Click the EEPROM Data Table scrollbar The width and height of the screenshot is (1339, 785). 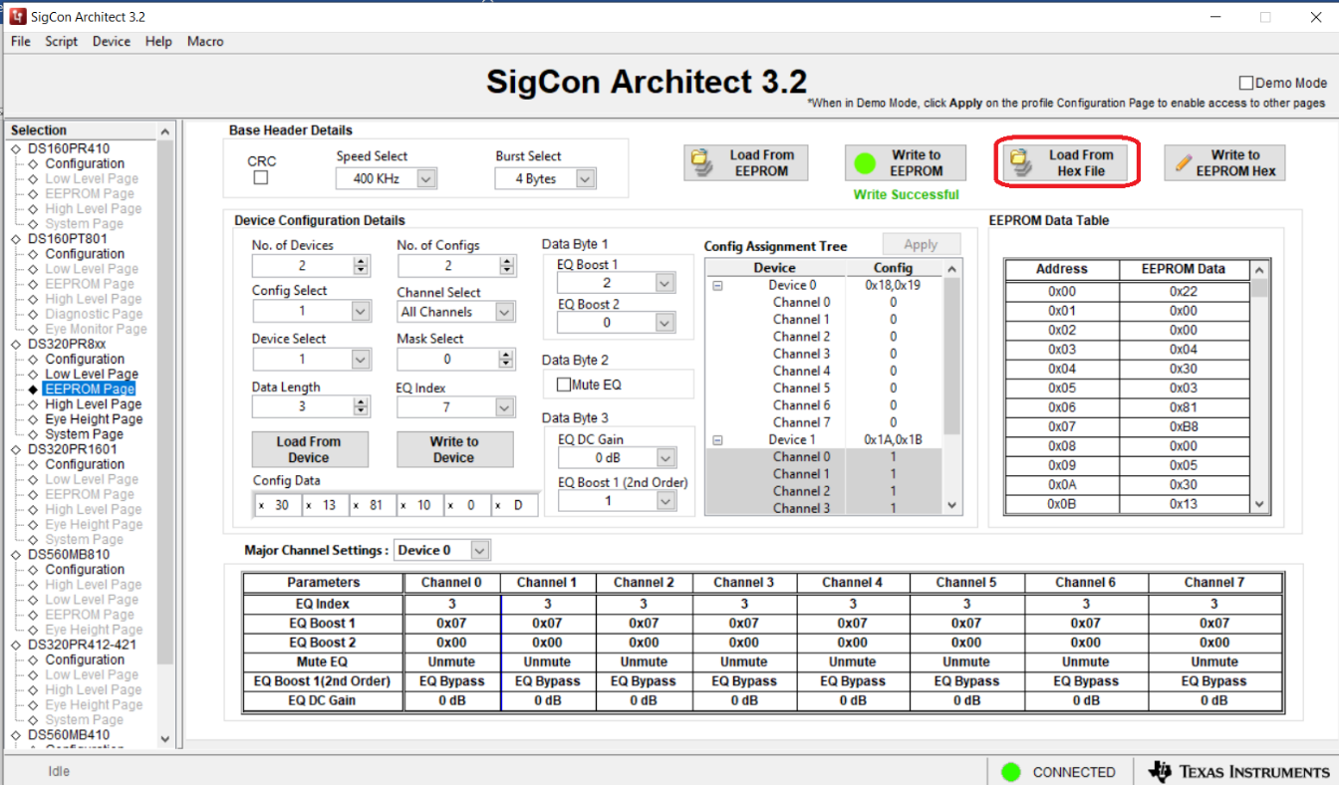click(1260, 387)
